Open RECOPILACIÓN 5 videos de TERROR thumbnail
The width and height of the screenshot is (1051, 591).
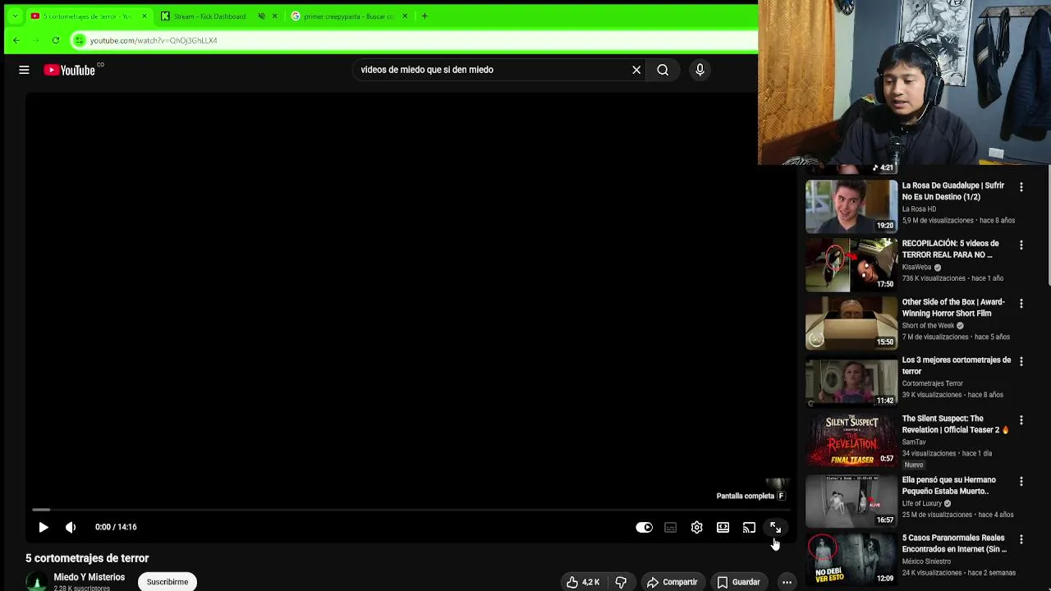(851, 265)
